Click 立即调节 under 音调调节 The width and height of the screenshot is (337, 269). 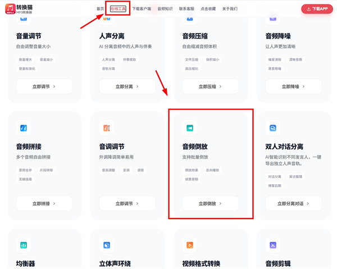click(x=127, y=203)
